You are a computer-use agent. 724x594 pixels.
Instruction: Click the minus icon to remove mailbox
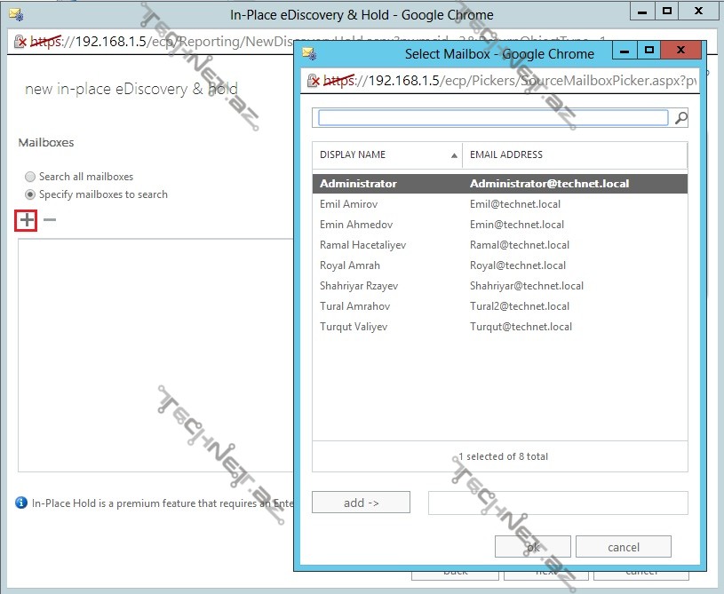[x=50, y=220]
